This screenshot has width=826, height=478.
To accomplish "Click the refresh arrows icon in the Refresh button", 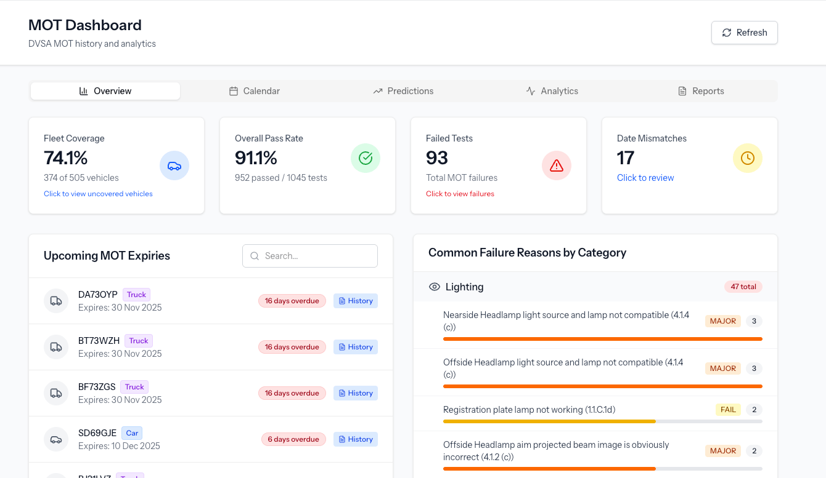I will point(727,33).
